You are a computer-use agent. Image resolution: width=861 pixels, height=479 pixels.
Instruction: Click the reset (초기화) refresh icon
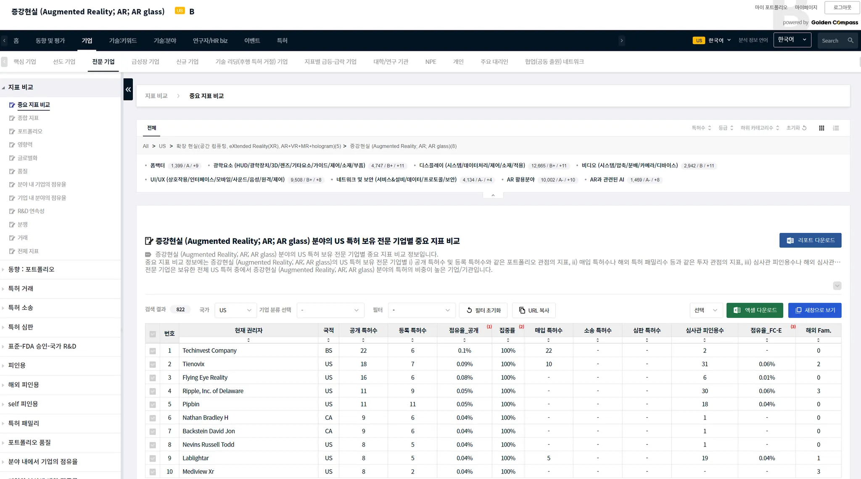(804, 128)
